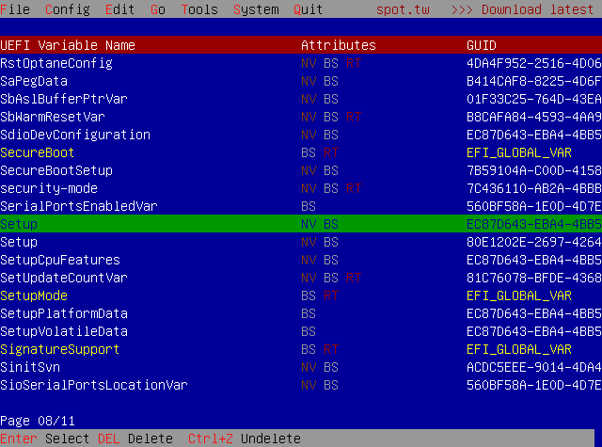Screen dimensions: 602x447
Task: Click the Ctrl+Z Undelete footer hint
Action: pyautogui.click(x=244, y=439)
